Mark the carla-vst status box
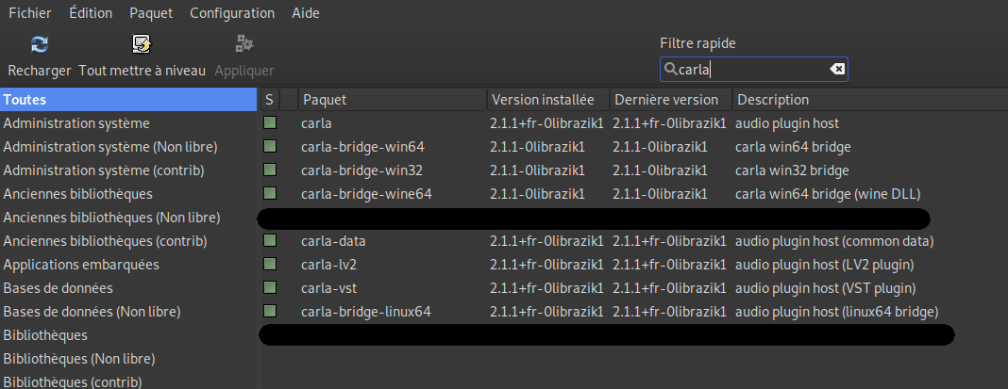Viewport: 1008px width, 389px height. [269, 288]
